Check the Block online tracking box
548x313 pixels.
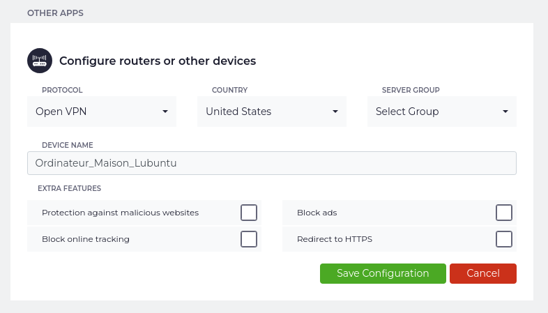pyautogui.click(x=249, y=239)
